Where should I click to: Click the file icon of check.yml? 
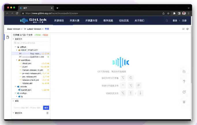click(x=20, y=64)
